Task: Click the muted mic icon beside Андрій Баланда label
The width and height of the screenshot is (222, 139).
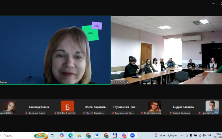Action: 171,113
